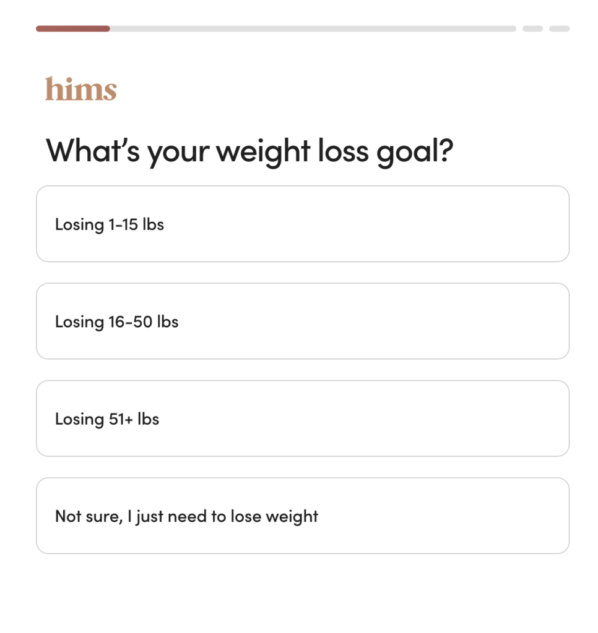Click the word "loss" in the question title

344,150
